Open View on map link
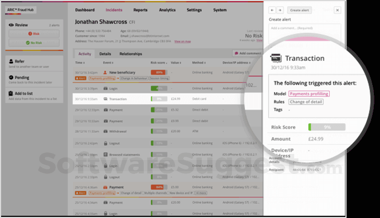This screenshot has width=380, height=218. pos(183,41)
